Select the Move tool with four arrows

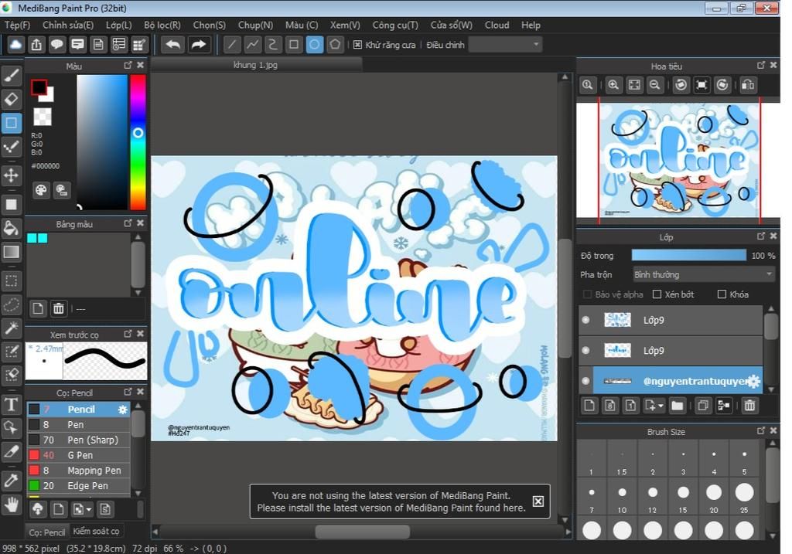(x=11, y=175)
